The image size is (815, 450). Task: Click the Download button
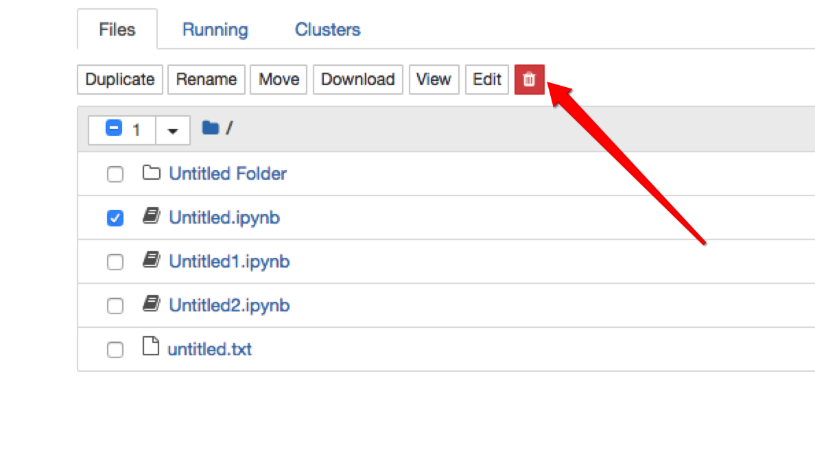357,80
